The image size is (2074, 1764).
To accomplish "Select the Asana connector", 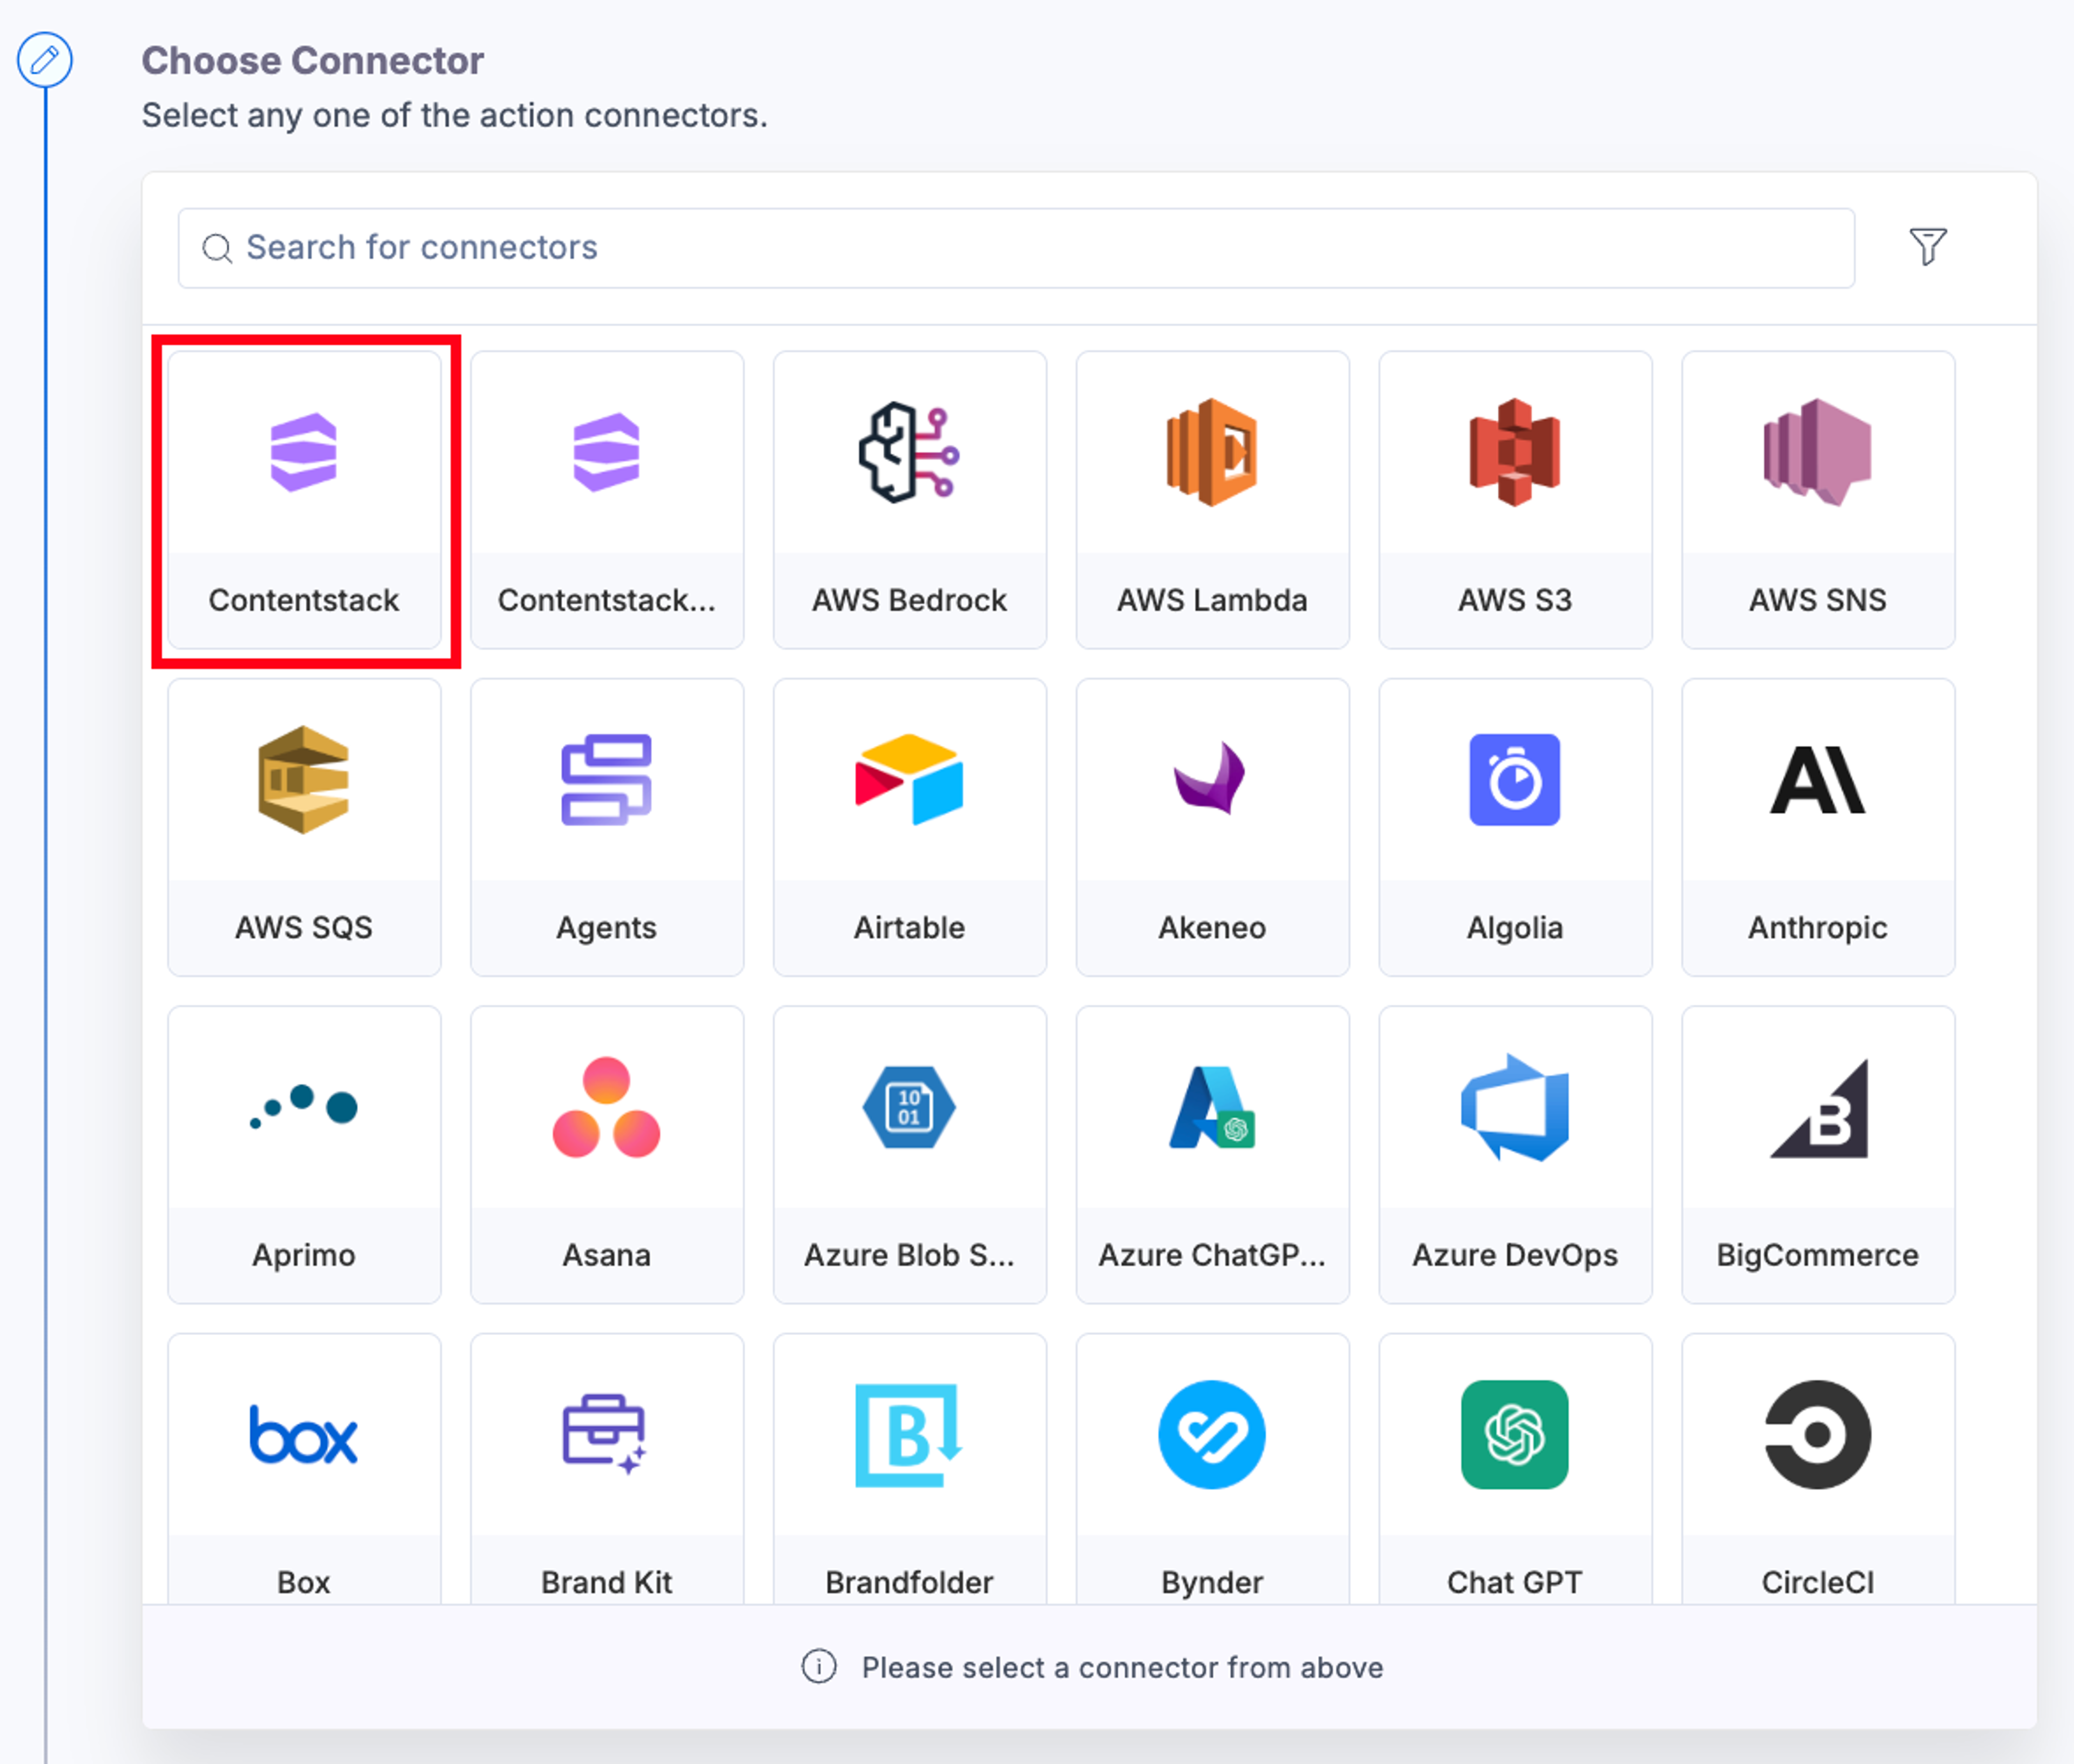I will [607, 1155].
